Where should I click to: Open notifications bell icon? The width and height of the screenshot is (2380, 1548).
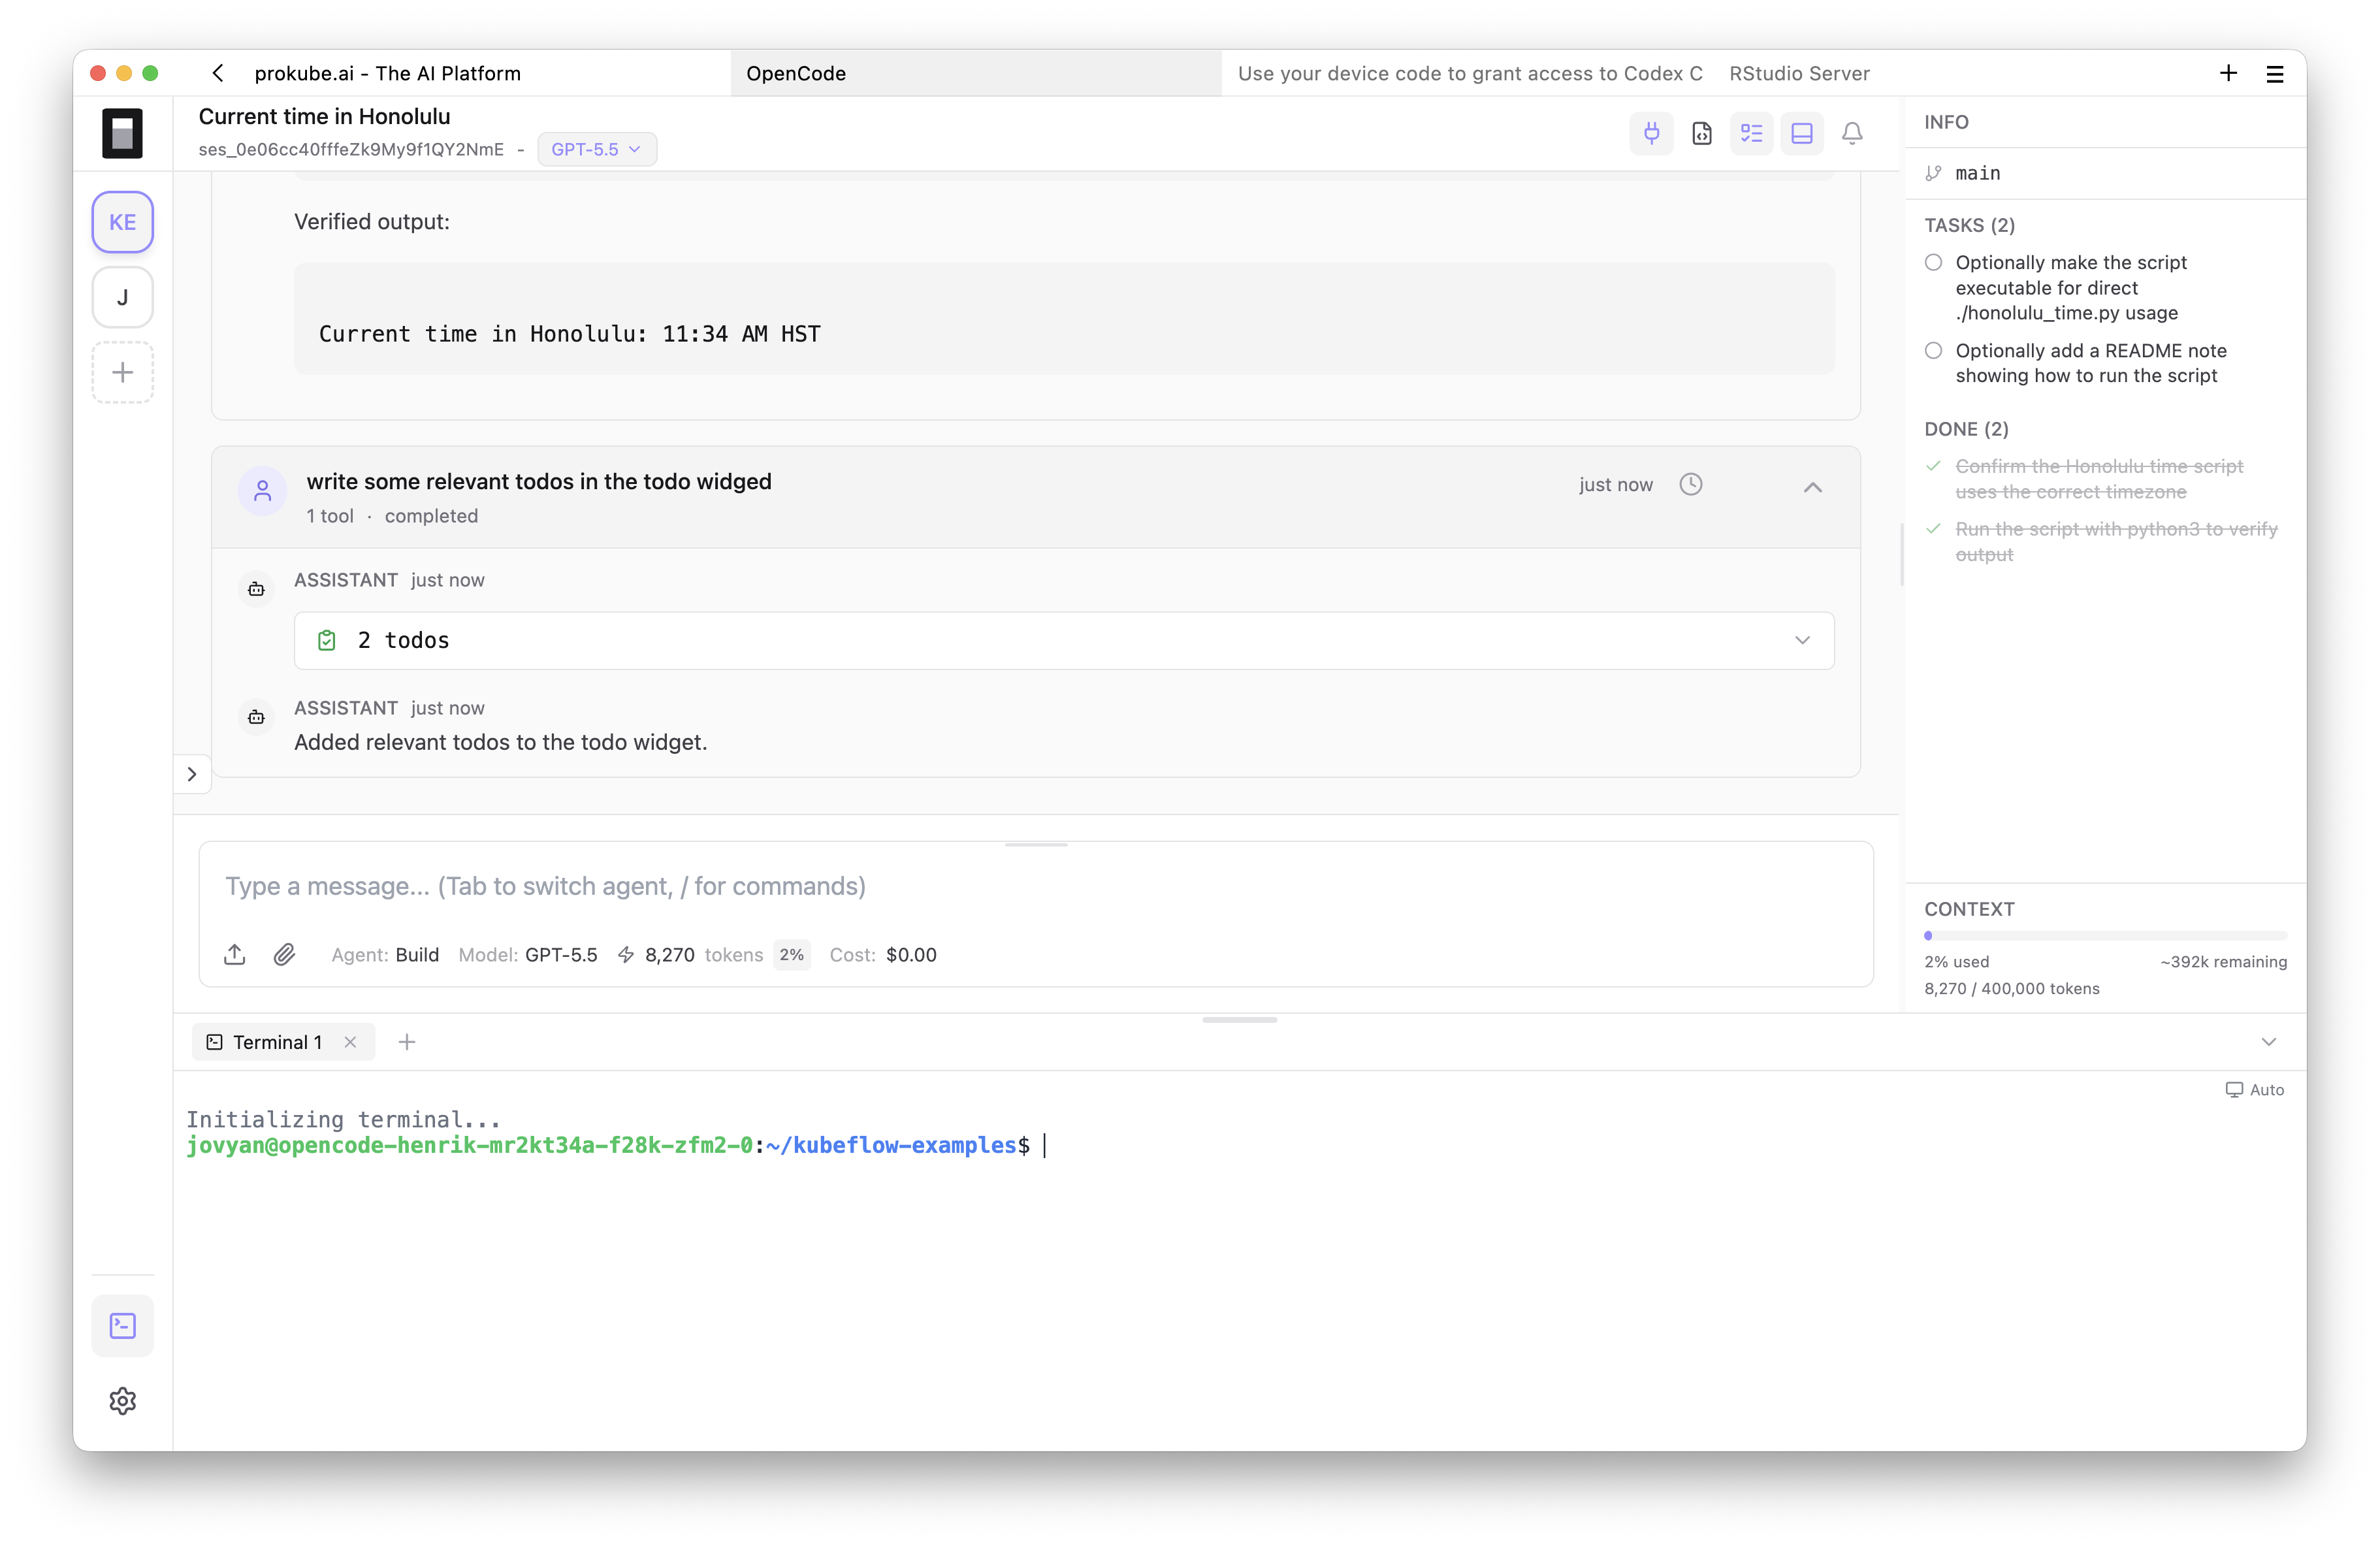point(1851,133)
